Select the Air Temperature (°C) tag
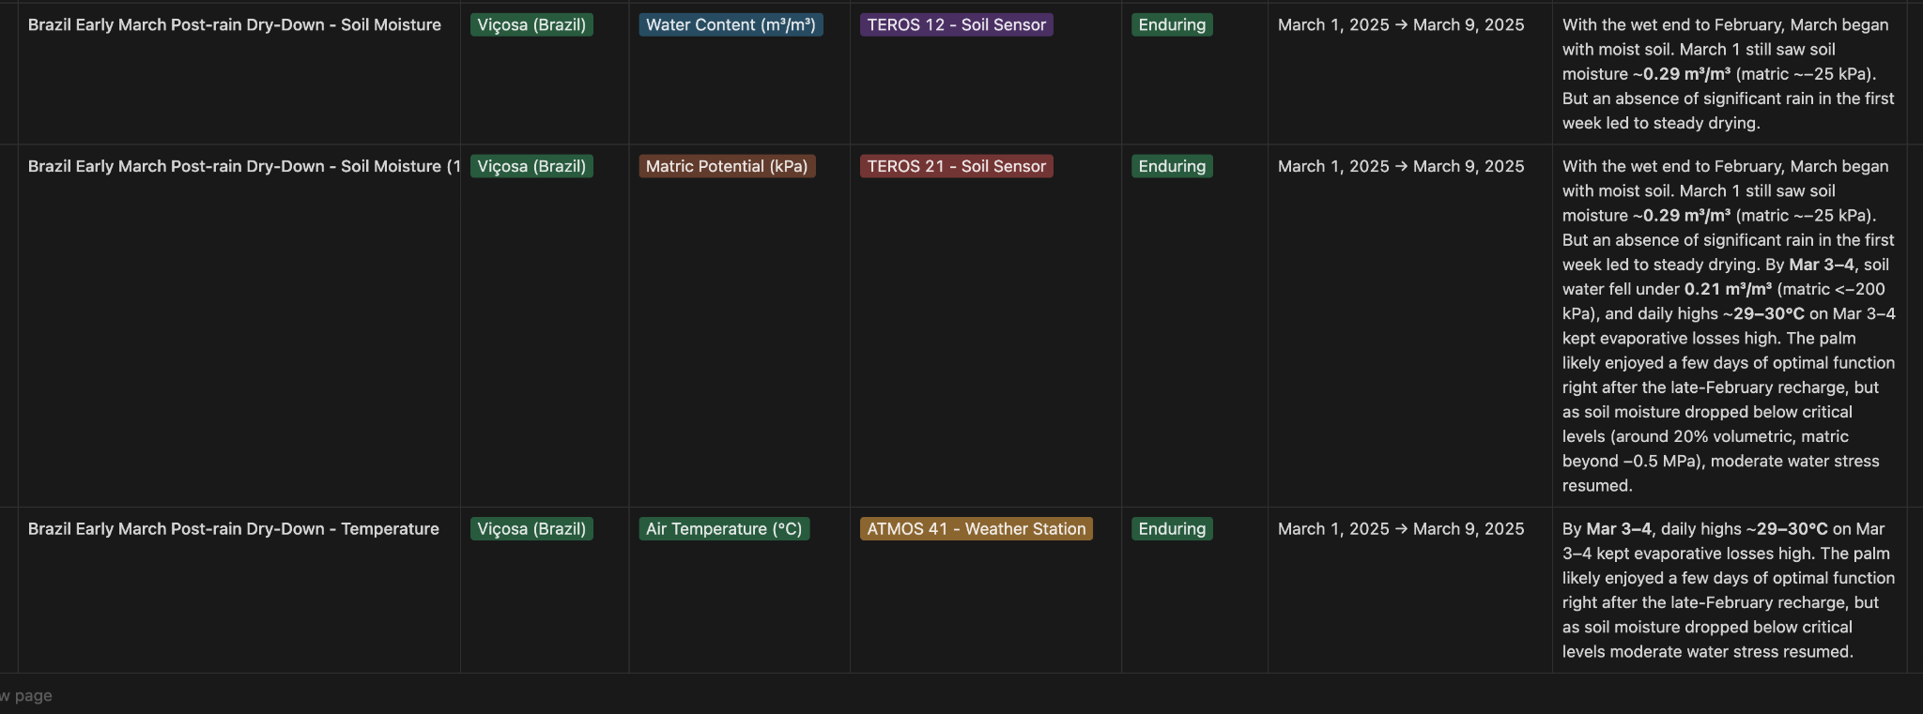Viewport: 1923px width, 714px height. point(723,529)
